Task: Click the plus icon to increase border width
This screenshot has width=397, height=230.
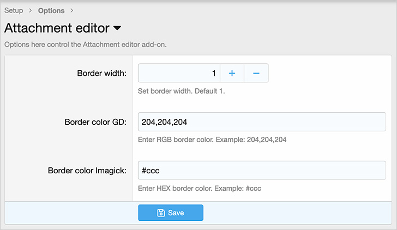Action: (232, 73)
